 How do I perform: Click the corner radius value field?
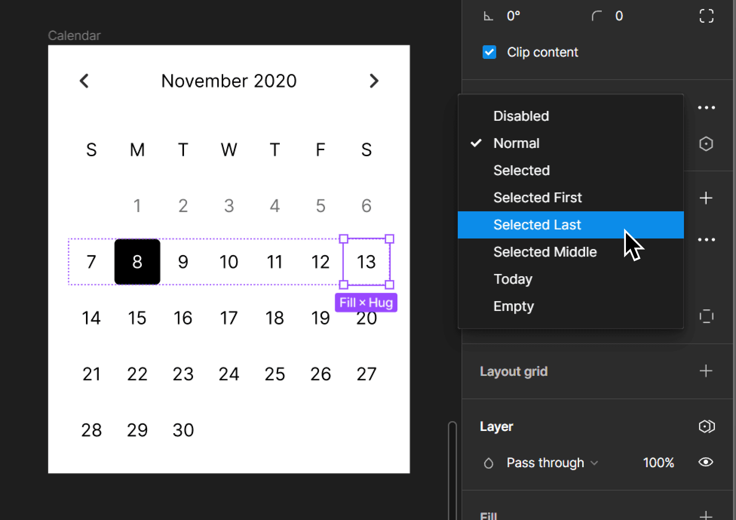[619, 16]
